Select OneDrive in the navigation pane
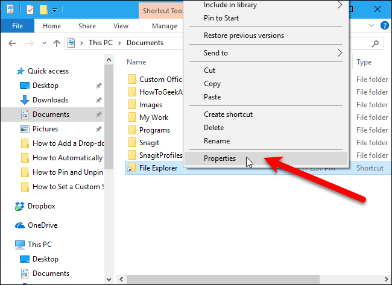This screenshot has width=392, height=285. click(42, 225)
